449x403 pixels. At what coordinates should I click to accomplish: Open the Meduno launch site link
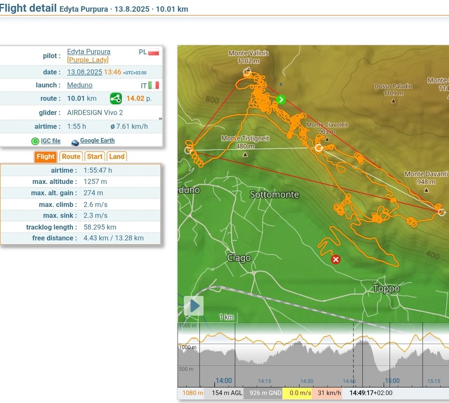[x=80, y=85]
